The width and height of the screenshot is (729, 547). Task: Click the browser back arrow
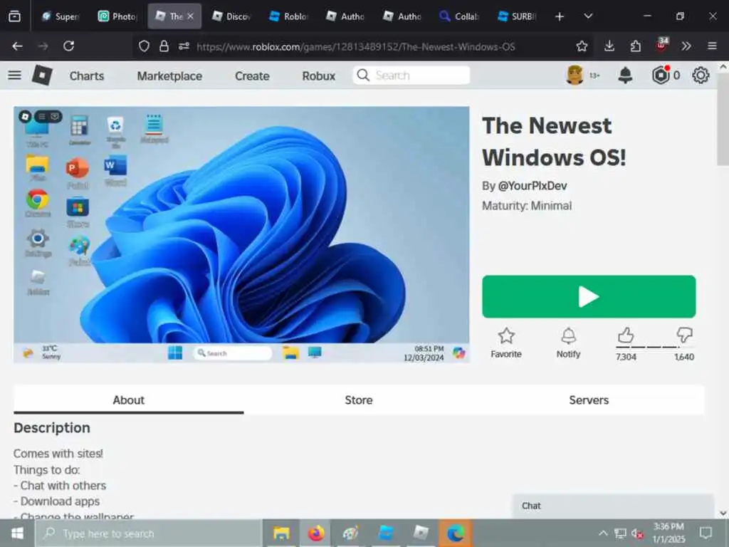17,46
